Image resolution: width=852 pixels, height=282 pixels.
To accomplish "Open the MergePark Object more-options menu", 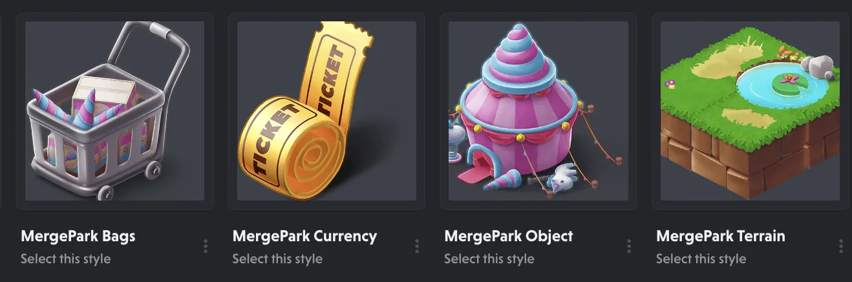I will 629,246.
